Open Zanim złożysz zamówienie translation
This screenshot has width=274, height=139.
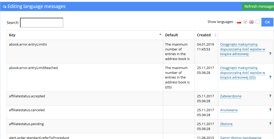[x=241, y=138]
